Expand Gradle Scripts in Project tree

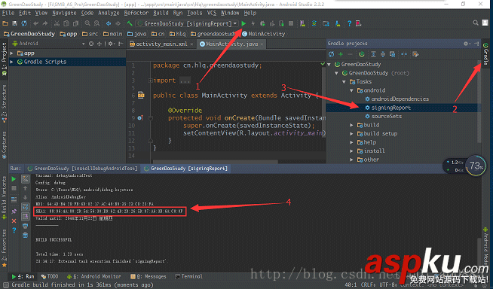11,62
